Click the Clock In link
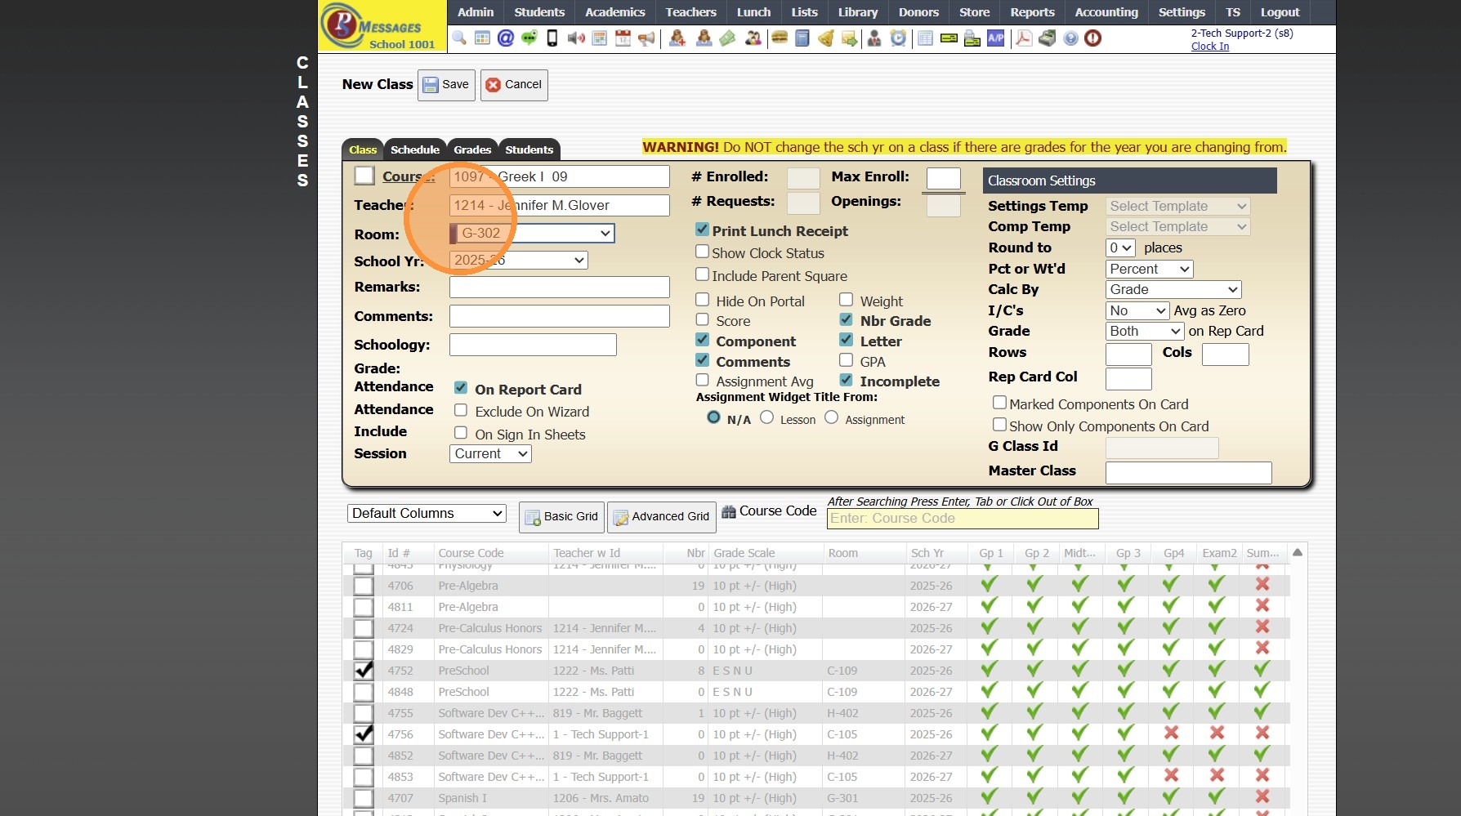Image resolution: width=1461 pixels, height=816 pixels. tap(1209, 47)
